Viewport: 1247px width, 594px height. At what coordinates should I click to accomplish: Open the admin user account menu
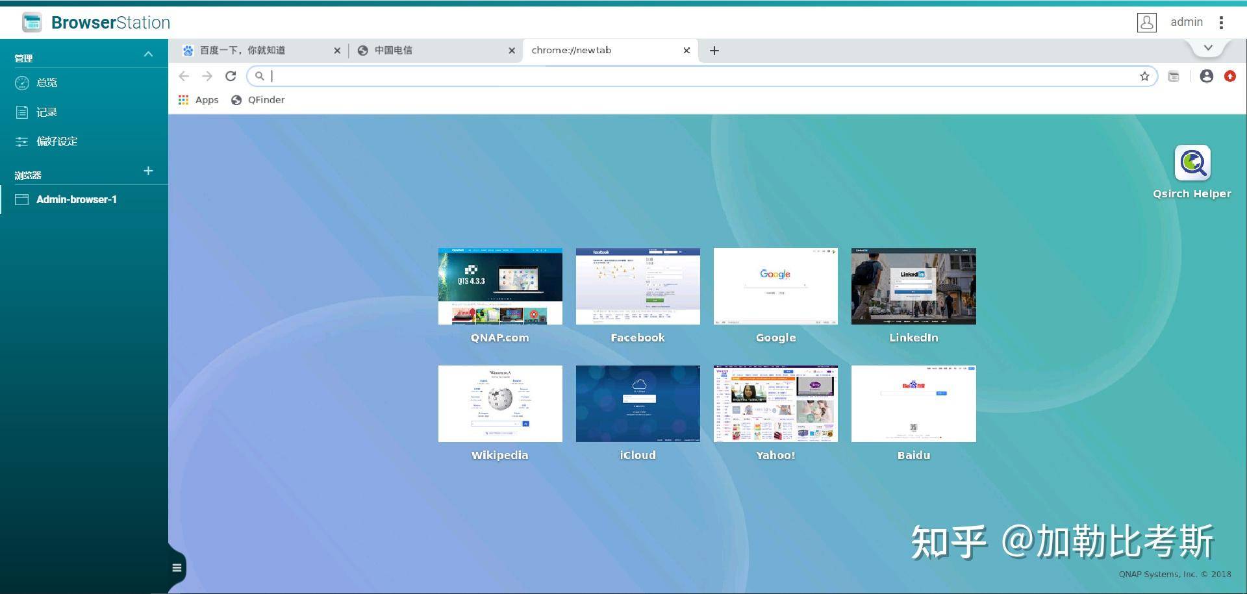1170,22
